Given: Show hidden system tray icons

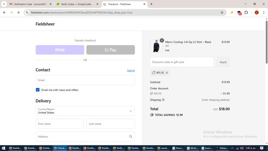Looking at the screenshot, I should click(x=232, y=148).
